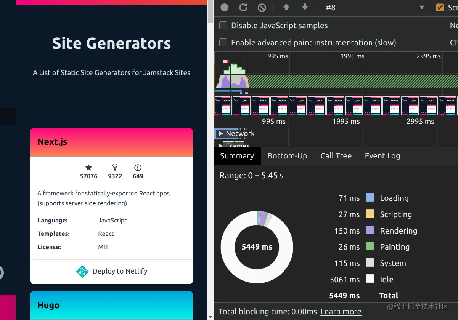458x320 pixels.
Task: Switch to the Event Log tab
Action: 382,156
